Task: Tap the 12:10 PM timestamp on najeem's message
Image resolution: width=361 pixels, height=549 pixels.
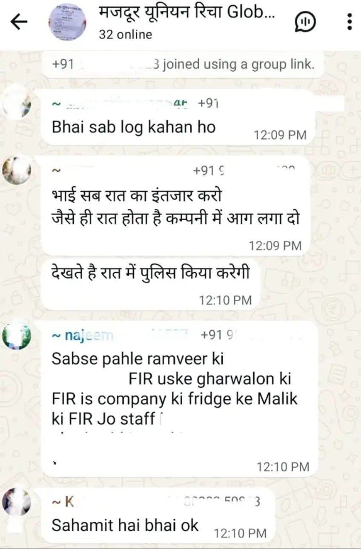Action: [283, 467]
